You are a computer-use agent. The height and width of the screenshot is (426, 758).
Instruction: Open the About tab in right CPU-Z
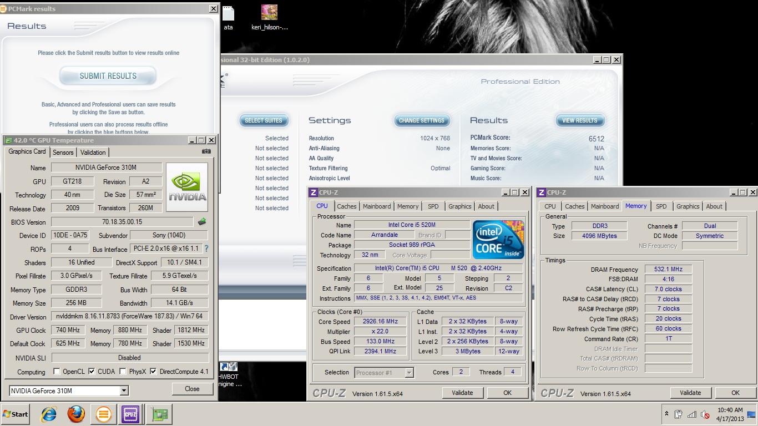coord(714,206)
